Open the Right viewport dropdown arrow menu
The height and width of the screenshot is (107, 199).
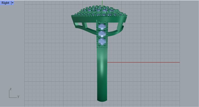pyautogui.click(x=12, y=3)
